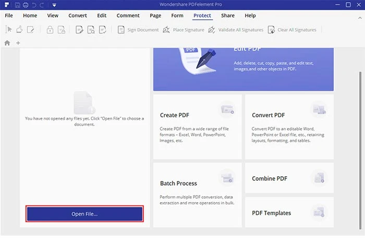The height and width of the screenshot is (245, 365).
Task: Open the File menu
Action: [9, 16]
